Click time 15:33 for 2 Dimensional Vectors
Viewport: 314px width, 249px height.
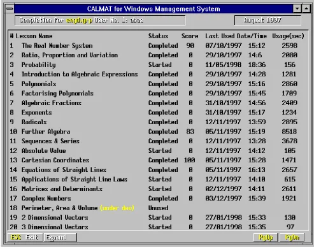click(x=257, y=218)
